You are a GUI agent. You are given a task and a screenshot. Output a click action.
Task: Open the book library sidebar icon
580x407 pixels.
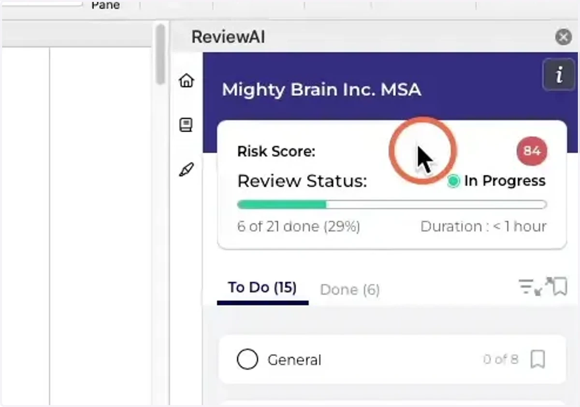(186, 125)
